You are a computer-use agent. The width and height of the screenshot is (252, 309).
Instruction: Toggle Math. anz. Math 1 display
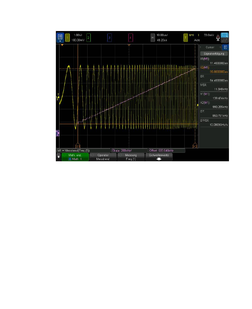coord(75,157)
